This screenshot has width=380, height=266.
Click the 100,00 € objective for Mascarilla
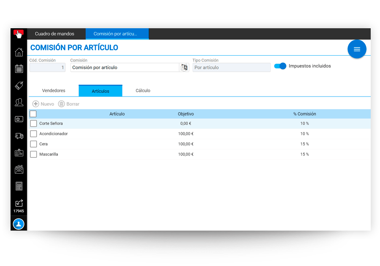click(x=186, y=154)
